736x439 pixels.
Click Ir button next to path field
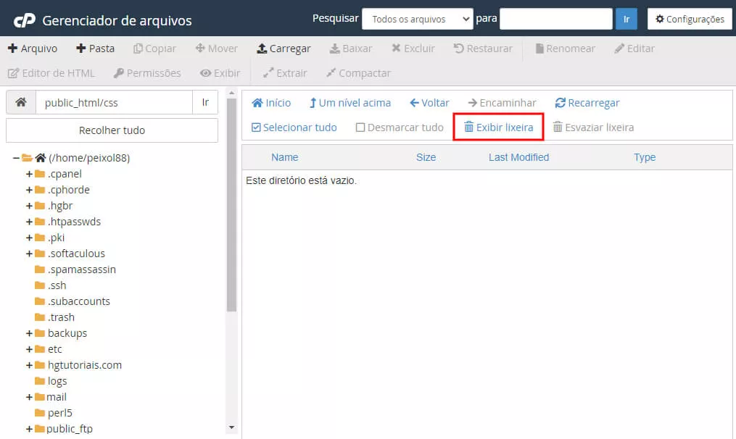pos(205,102)
